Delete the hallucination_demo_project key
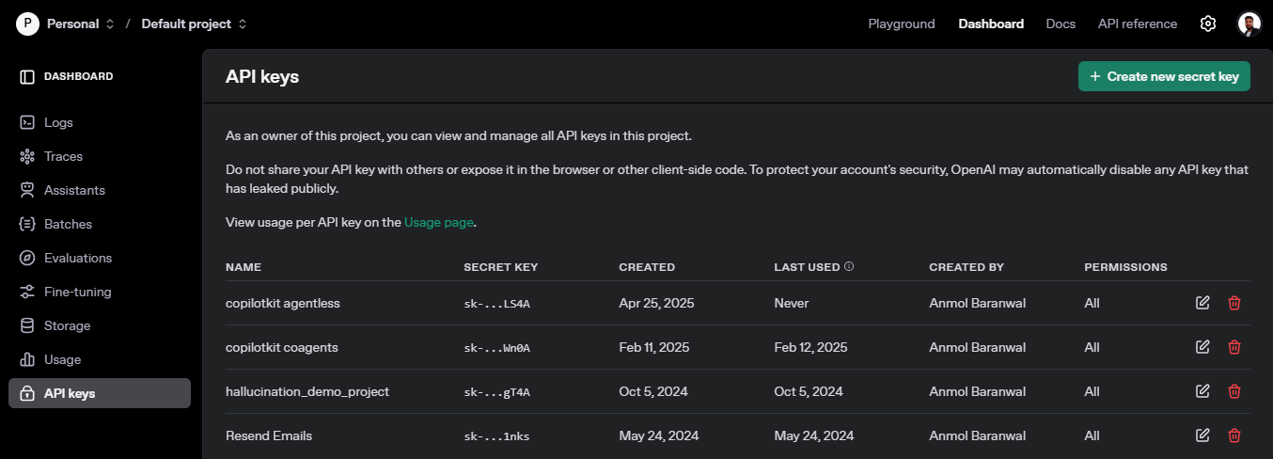 [1234, 391]
